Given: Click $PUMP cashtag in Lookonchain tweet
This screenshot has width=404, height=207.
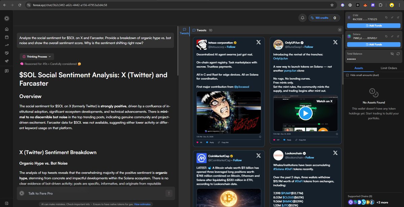Looking at the screenshot, I should pyautogui.click(x=287, y=193).
